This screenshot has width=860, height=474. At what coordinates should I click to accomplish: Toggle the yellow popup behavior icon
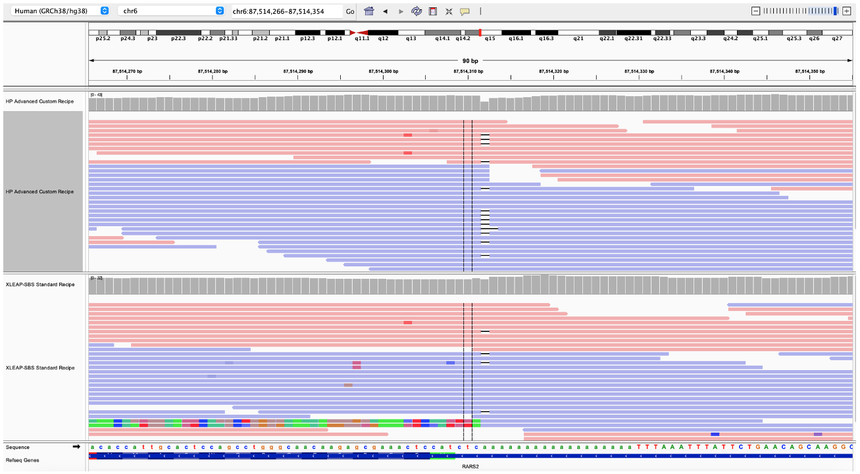pyautogui.click(x=465, y=11)
